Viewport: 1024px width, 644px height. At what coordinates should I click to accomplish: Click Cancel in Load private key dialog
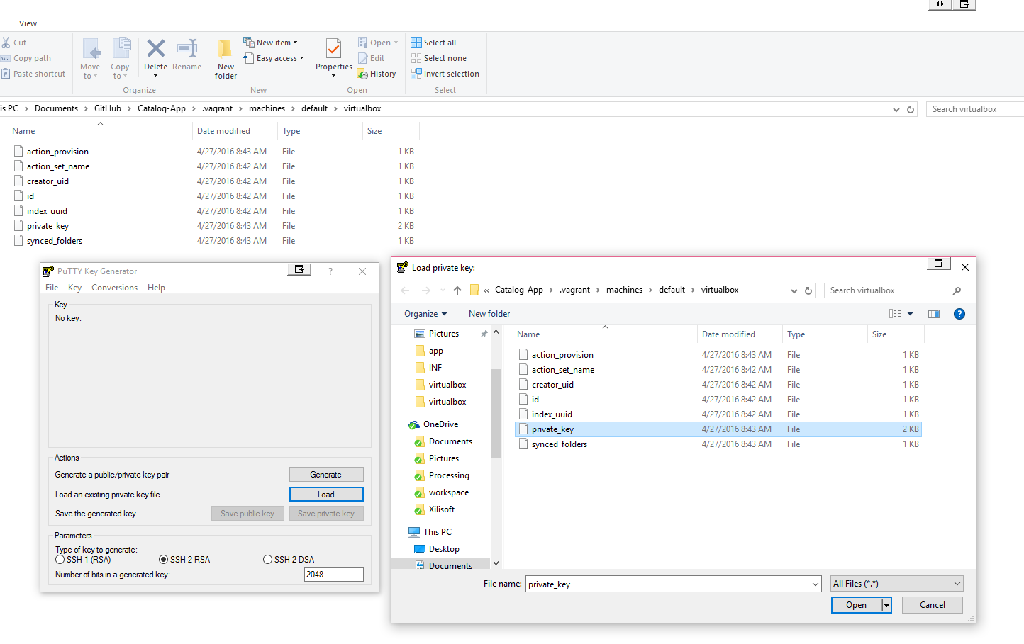point(933,605)
